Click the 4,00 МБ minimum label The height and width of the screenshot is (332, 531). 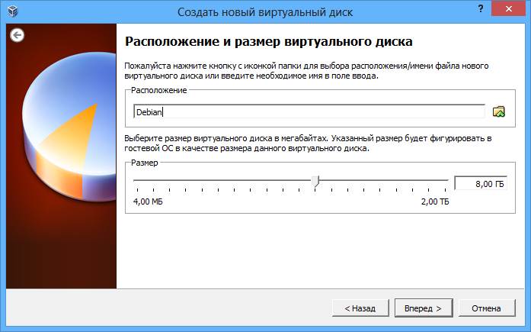[148, 201]
